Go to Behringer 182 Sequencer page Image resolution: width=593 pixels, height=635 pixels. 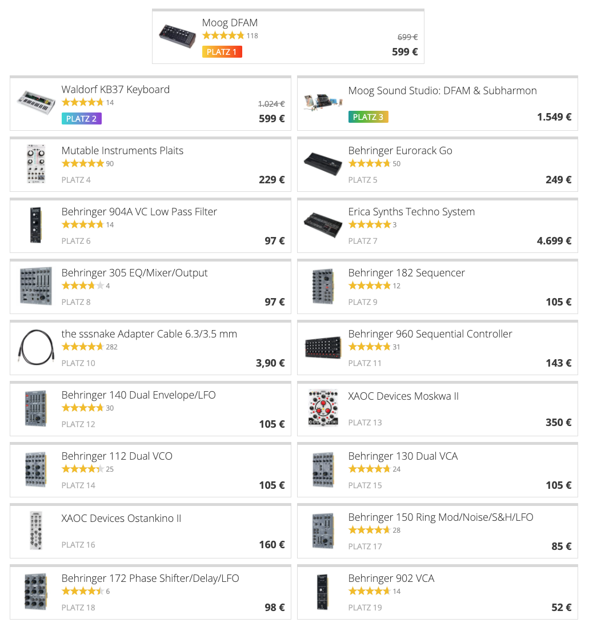coord(406,273)
